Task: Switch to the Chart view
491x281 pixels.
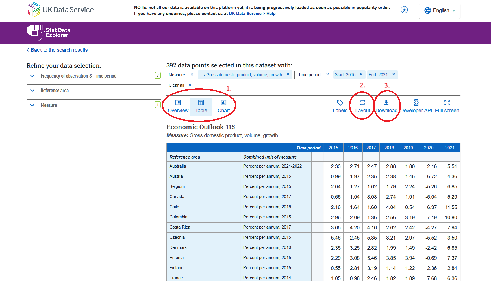Action: pyautogui.click(x=224, y=107)
